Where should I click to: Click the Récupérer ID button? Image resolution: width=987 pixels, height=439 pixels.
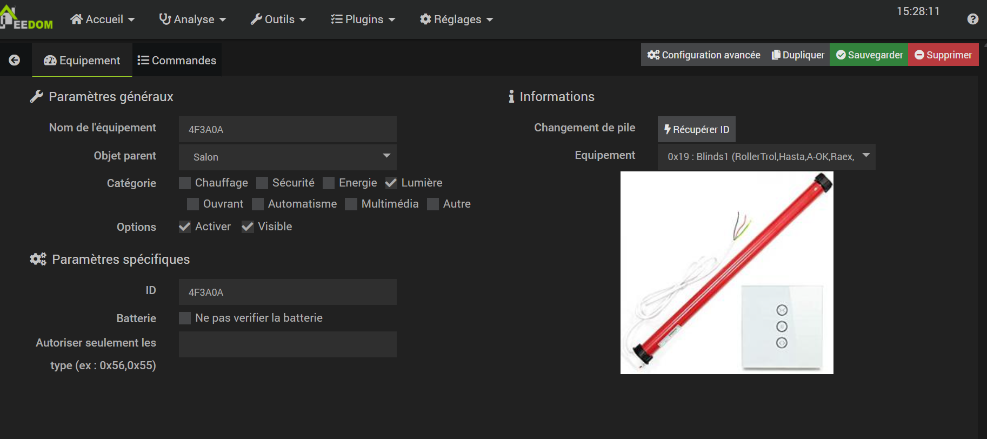coord(697,129)
